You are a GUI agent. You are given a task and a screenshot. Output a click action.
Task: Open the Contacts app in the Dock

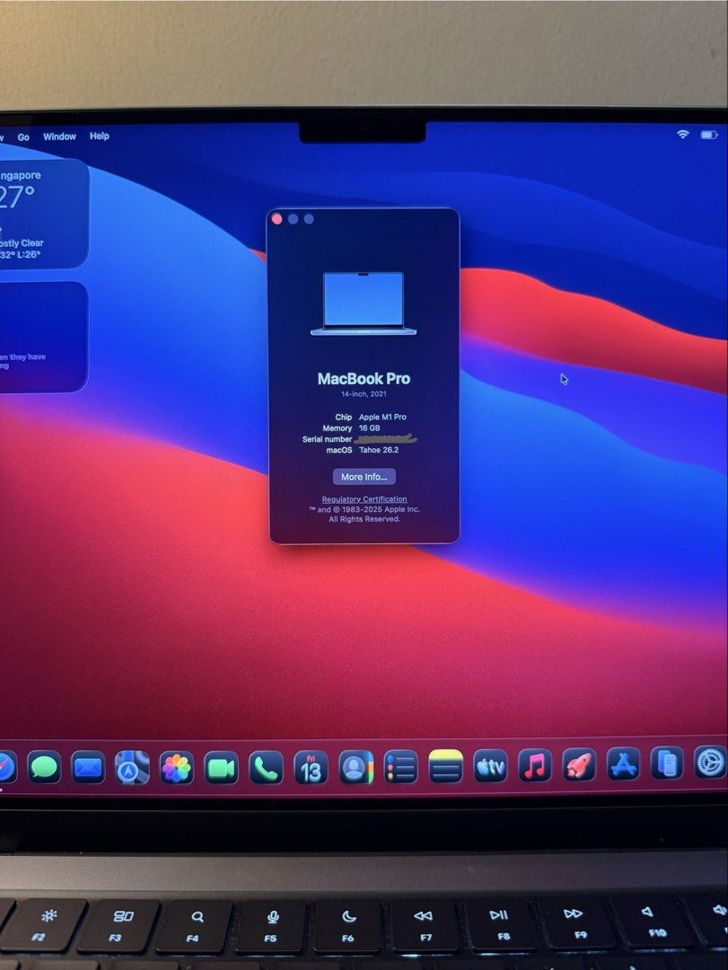(355, 768)
